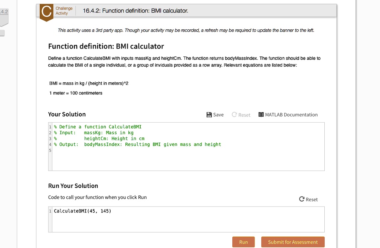Screen dimensions: 380x248
Task: Click the Function definition: BMI calculator heading
Action: pos(106,46)
